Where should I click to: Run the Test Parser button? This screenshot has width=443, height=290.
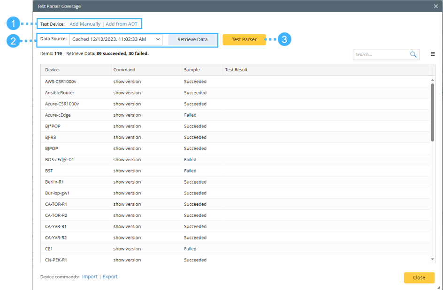(244, 40)
